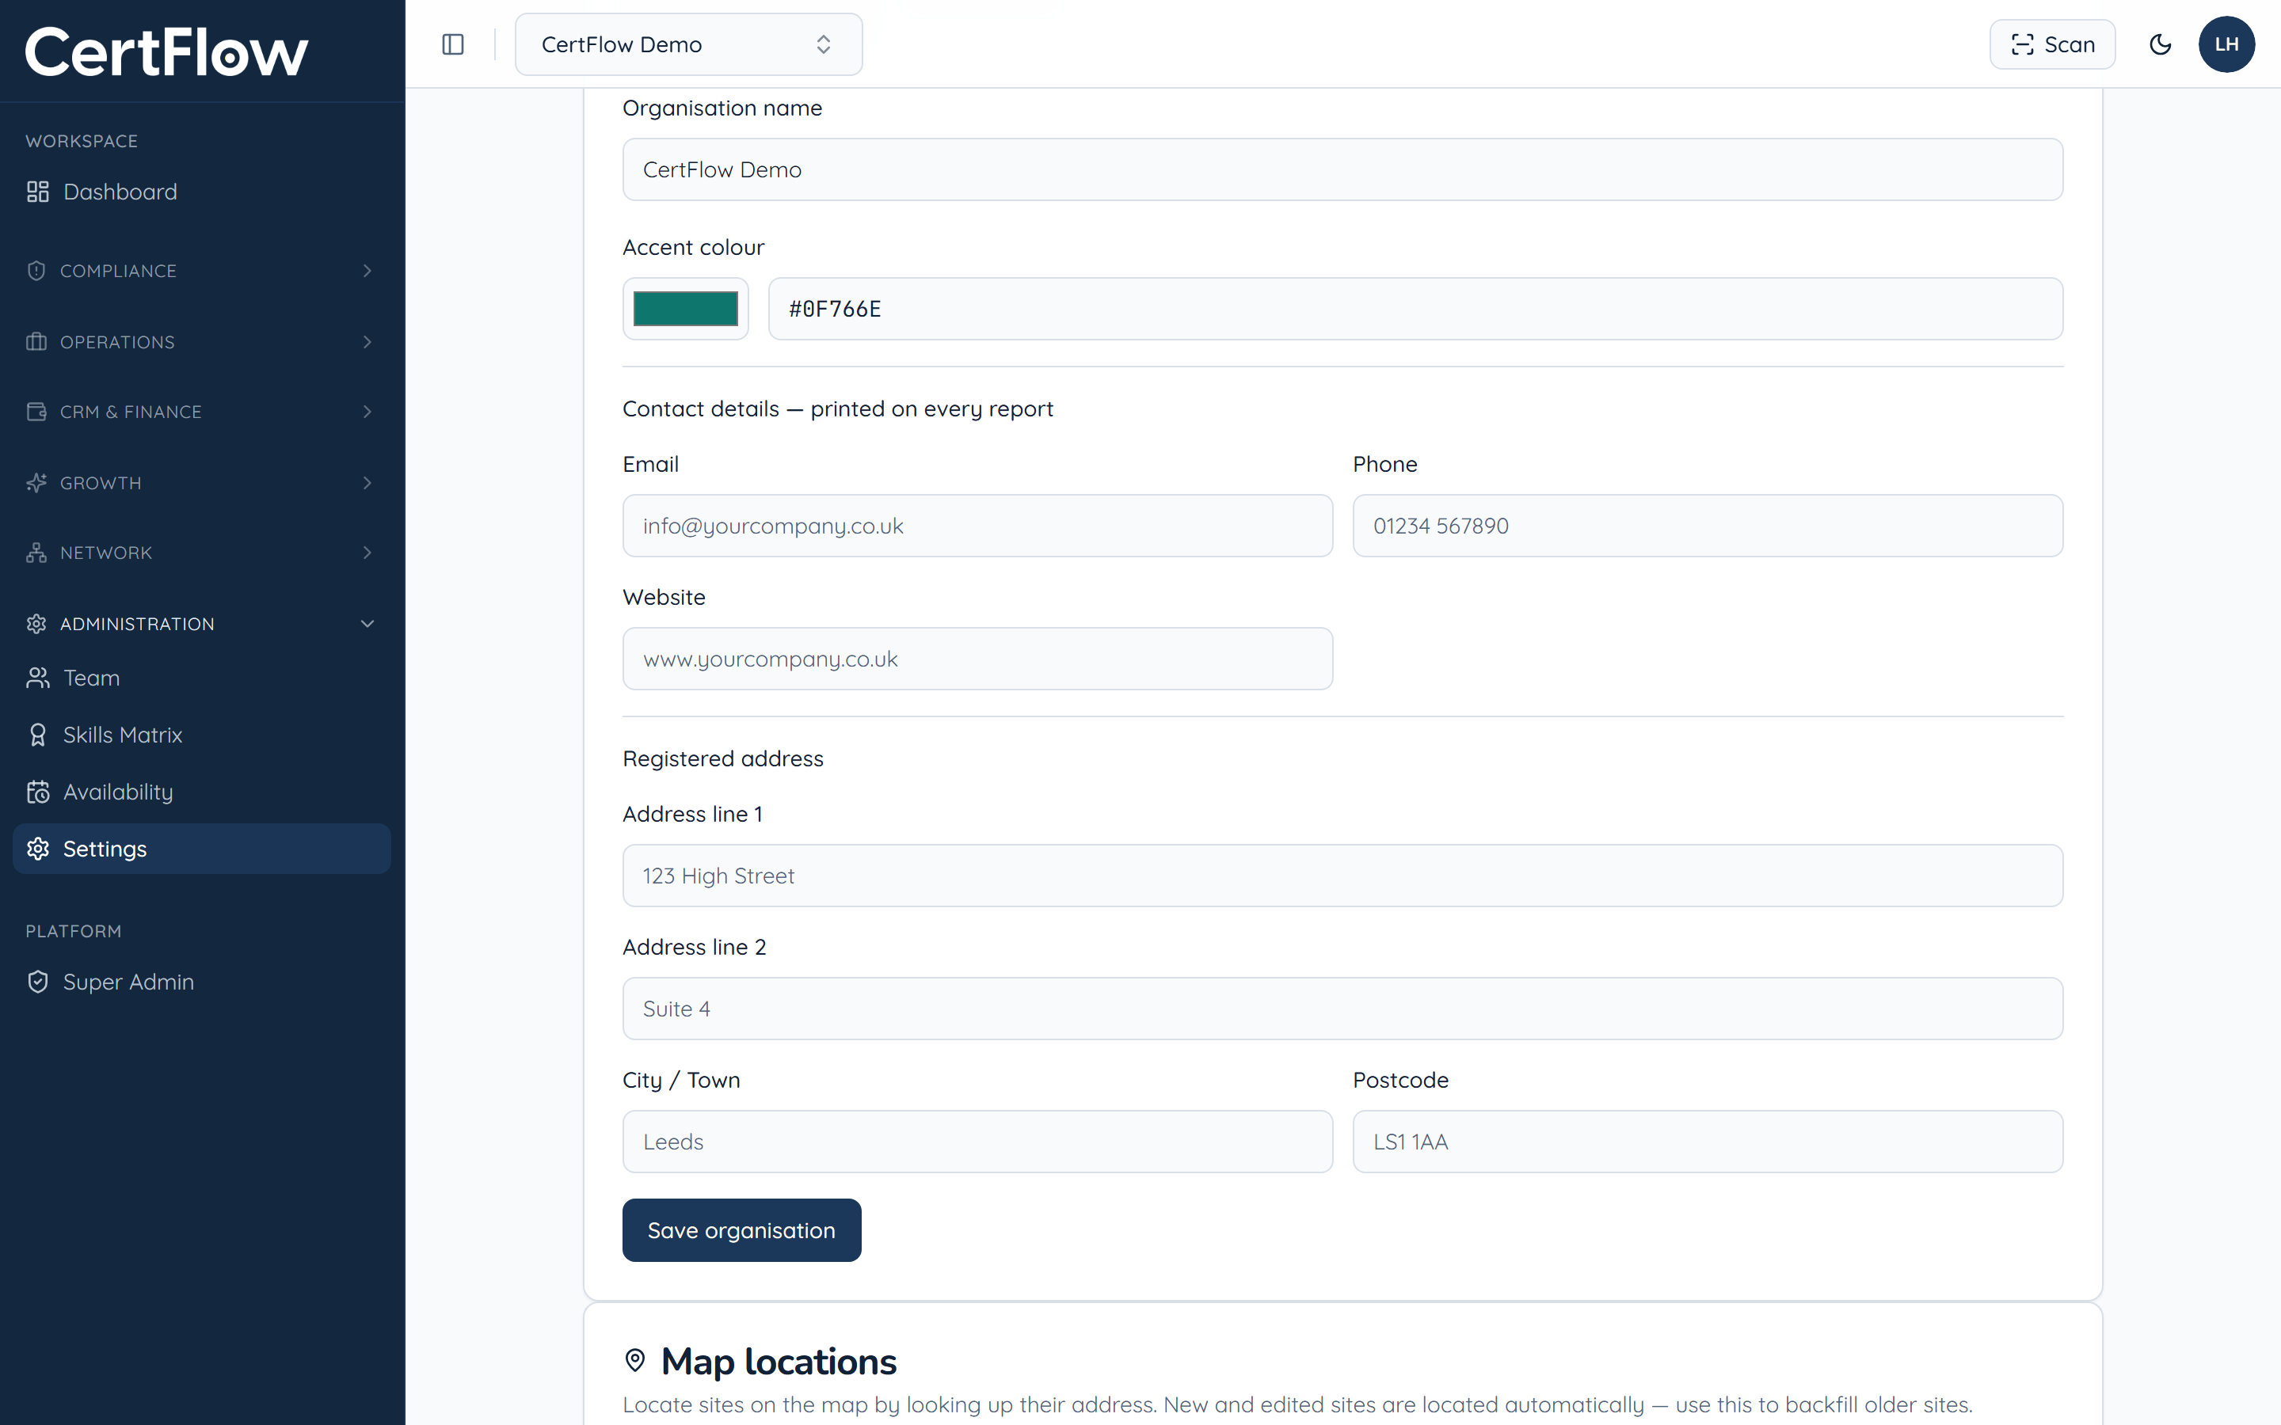Click the Compliance shield icon
2281x1425 pixels.
36,271
